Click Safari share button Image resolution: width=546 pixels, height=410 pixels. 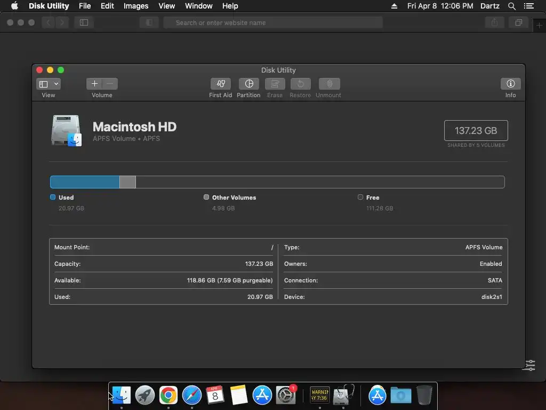[494, 22]
